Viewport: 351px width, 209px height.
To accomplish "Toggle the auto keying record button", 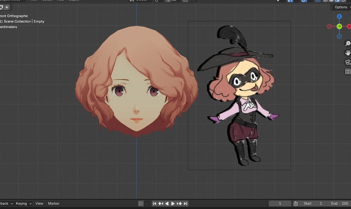I will point(141,203).
